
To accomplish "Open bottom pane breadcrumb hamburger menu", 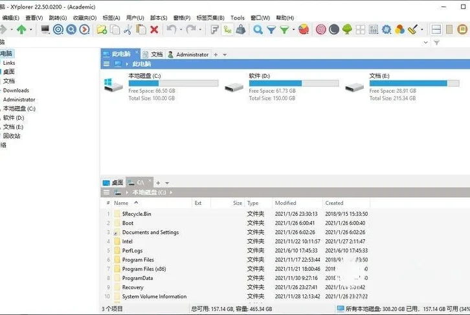I will click(106, 192).
